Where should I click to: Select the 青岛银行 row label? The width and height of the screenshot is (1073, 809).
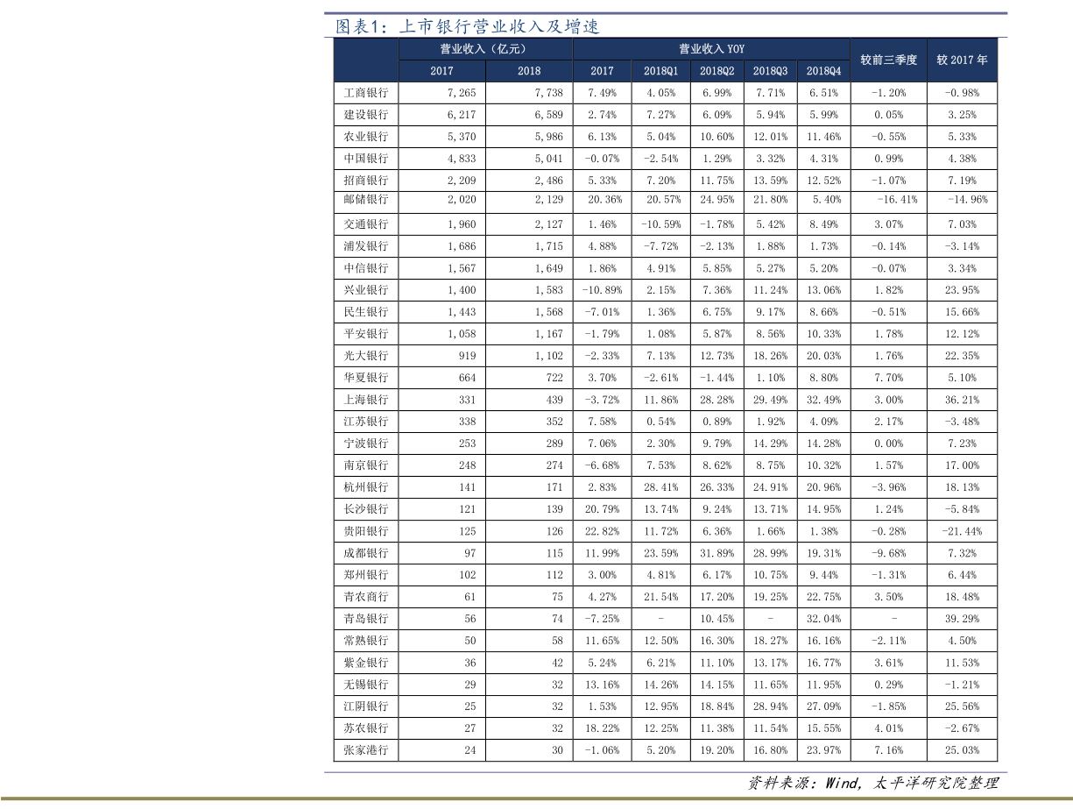366,619
